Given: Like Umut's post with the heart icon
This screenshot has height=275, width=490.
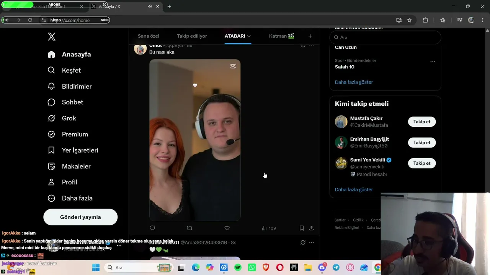Looking at the screenshot, I should [x=227, y=228].
